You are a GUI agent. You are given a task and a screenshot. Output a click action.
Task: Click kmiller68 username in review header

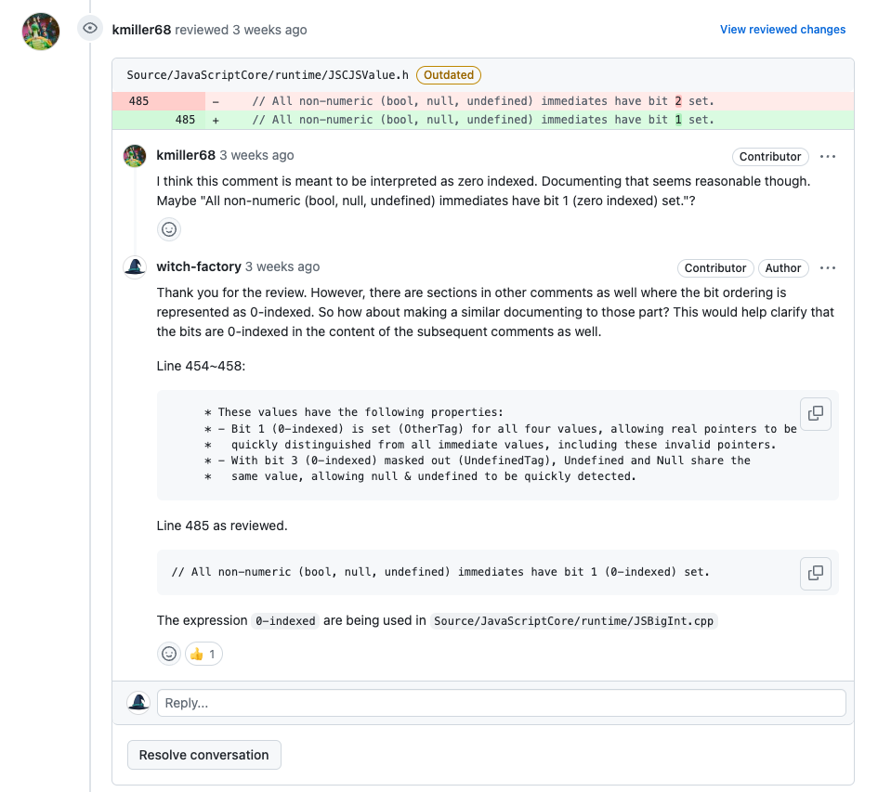pyautogui.click(x=141, y=30)
